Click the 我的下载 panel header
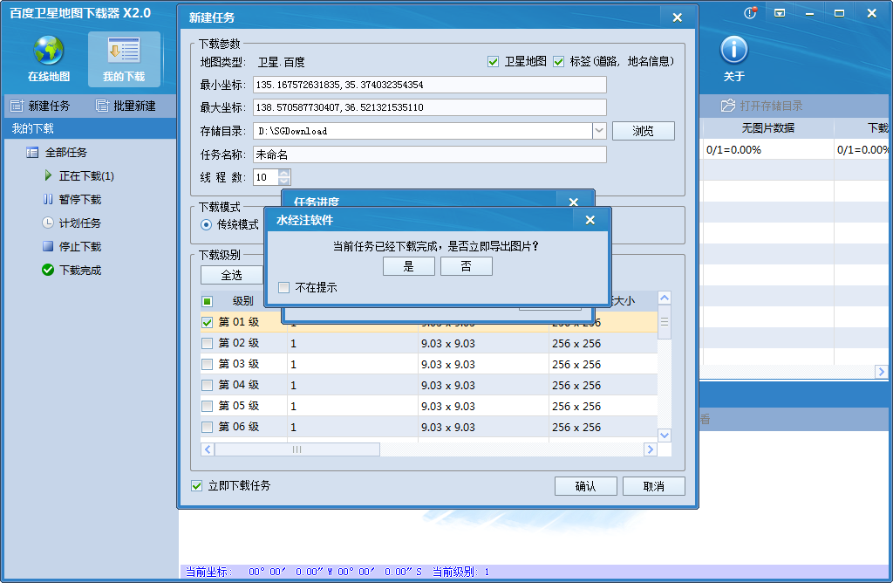The width and height of the screenshot is (893, 583). (x=91, y=129)
